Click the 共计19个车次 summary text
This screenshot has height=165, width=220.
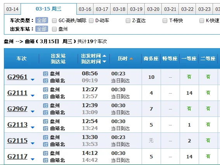coord(92,42)
